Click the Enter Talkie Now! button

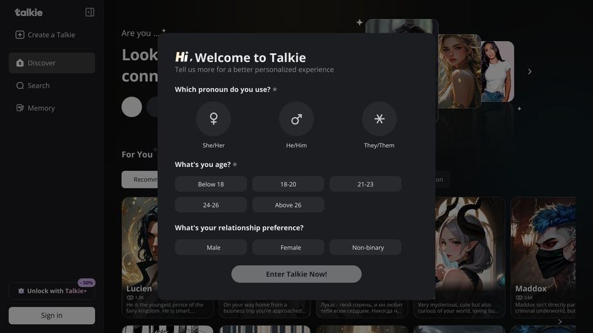pos(296,274)
